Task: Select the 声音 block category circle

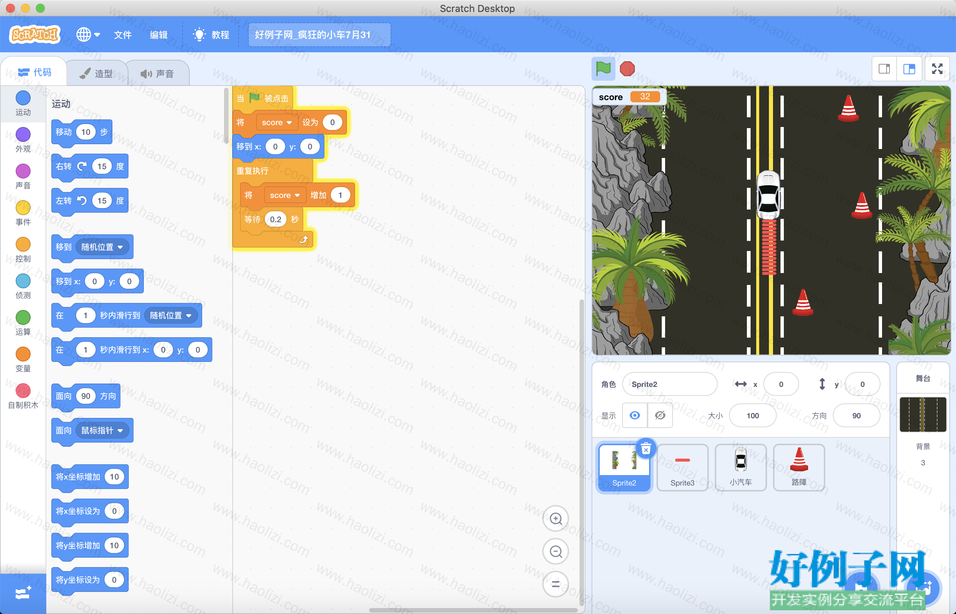Action: 23,171
